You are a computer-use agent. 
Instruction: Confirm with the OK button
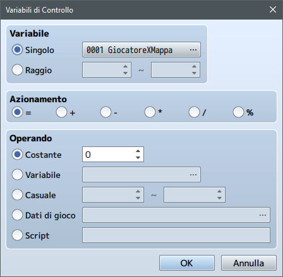tap(187, 263)
